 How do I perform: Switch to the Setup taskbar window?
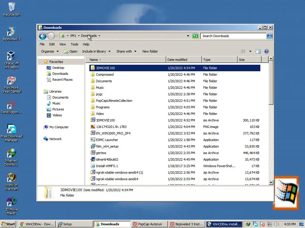pos(74,224)
